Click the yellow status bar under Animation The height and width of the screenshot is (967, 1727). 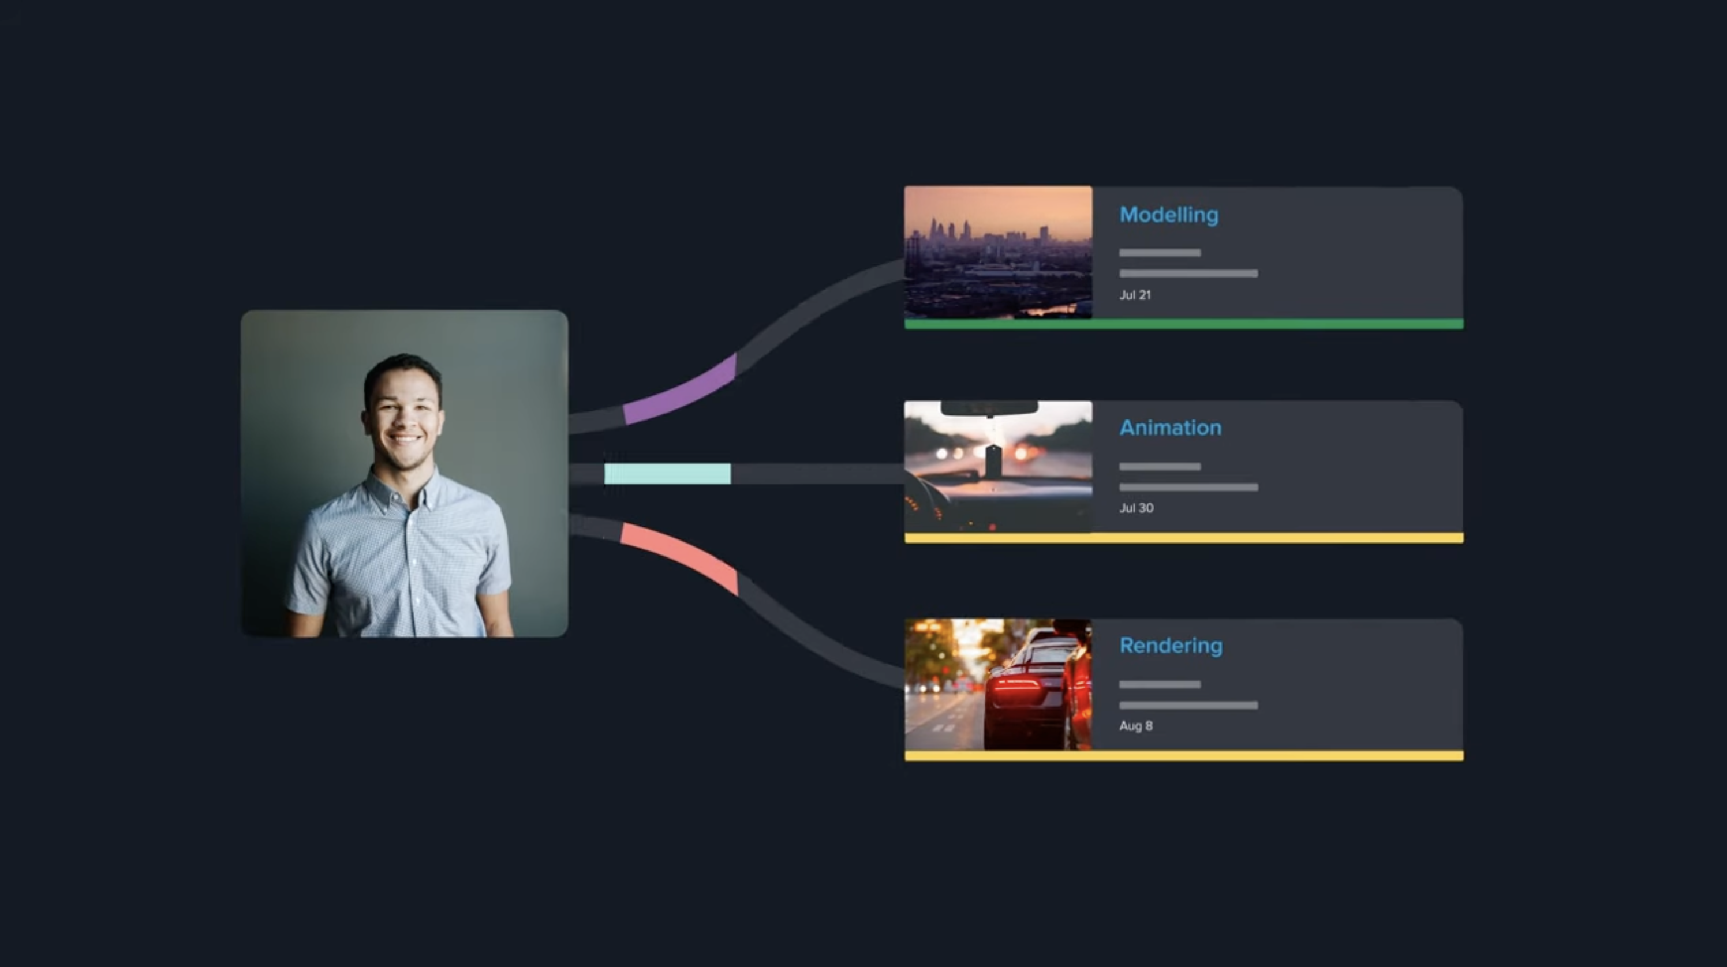(1183, 538)
